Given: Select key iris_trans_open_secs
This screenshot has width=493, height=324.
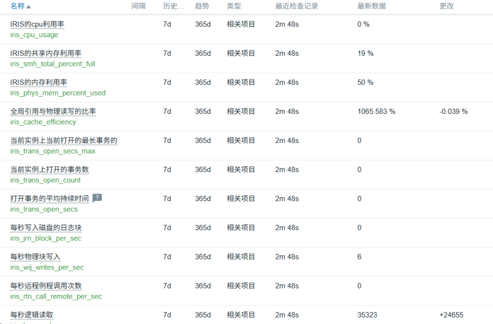Looking at the screenshot, I should pos(44,209).
